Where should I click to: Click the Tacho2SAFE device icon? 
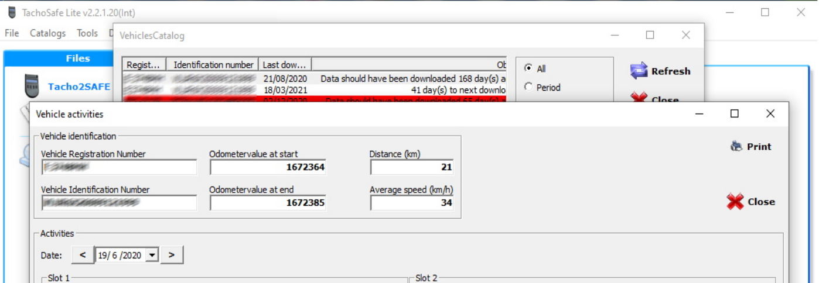point(32,87)
